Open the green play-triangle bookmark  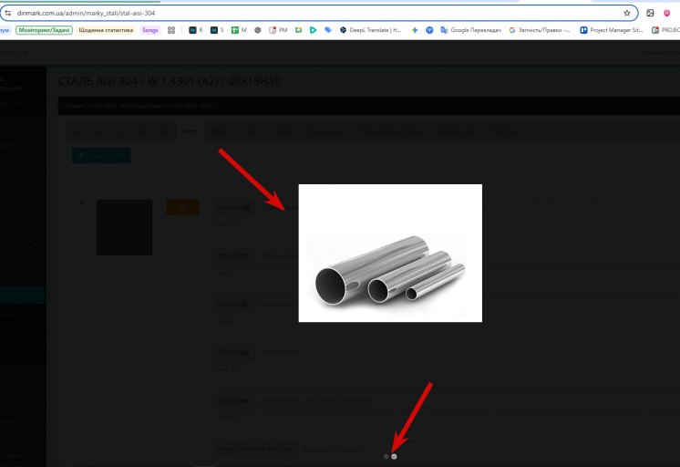[x=314, y=30]
